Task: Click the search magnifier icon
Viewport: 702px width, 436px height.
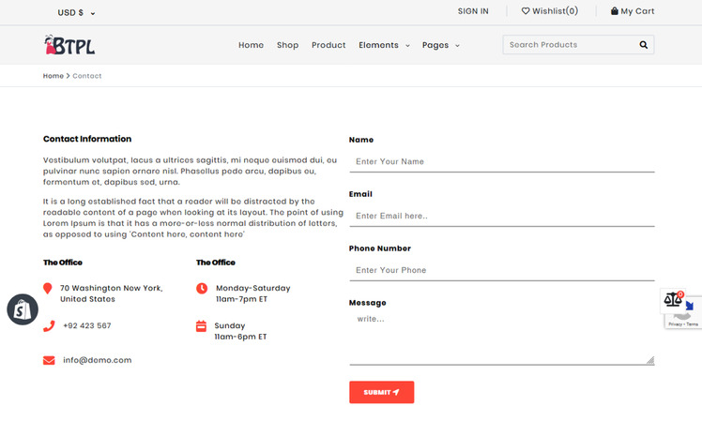Action: [x=644, y=45]
